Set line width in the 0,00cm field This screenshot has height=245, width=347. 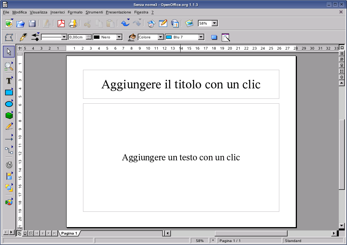(x=77, y=37)
